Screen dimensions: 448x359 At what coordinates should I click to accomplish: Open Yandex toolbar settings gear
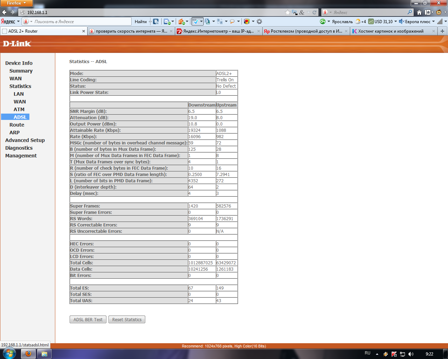259,21
